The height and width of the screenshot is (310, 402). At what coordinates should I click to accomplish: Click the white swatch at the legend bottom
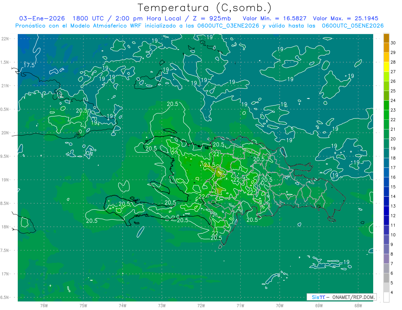pos(386,297)
